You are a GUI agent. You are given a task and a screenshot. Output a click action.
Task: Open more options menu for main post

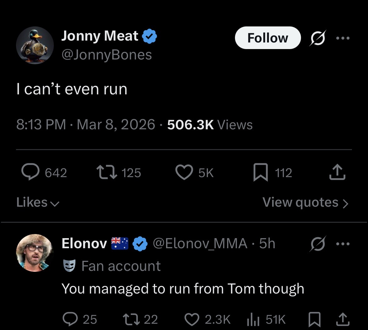pos(343,38)
